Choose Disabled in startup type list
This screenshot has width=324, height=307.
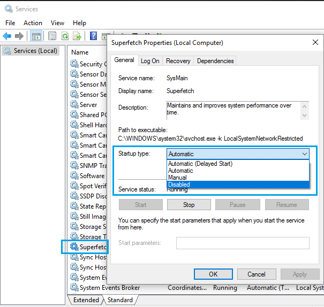[x=238, y=185]
